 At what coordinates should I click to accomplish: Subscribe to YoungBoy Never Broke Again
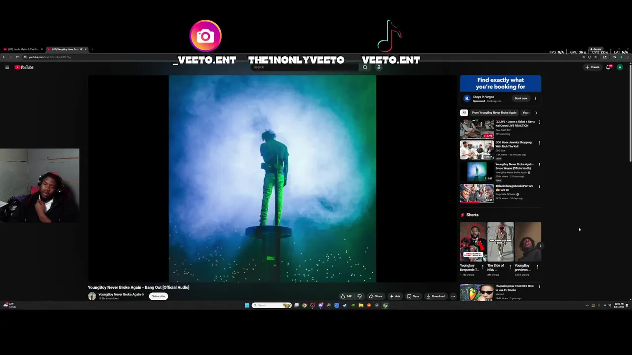tap(158, 296)
